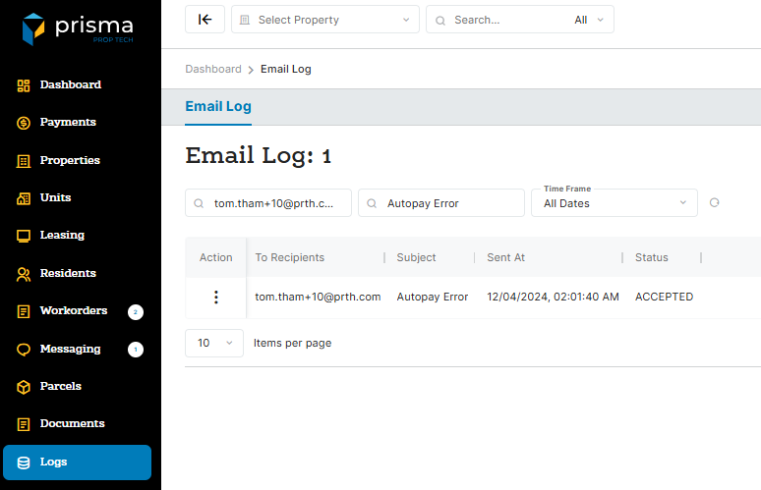Click the Dashboard grid icon in sidebar

(x=24, y=85)
